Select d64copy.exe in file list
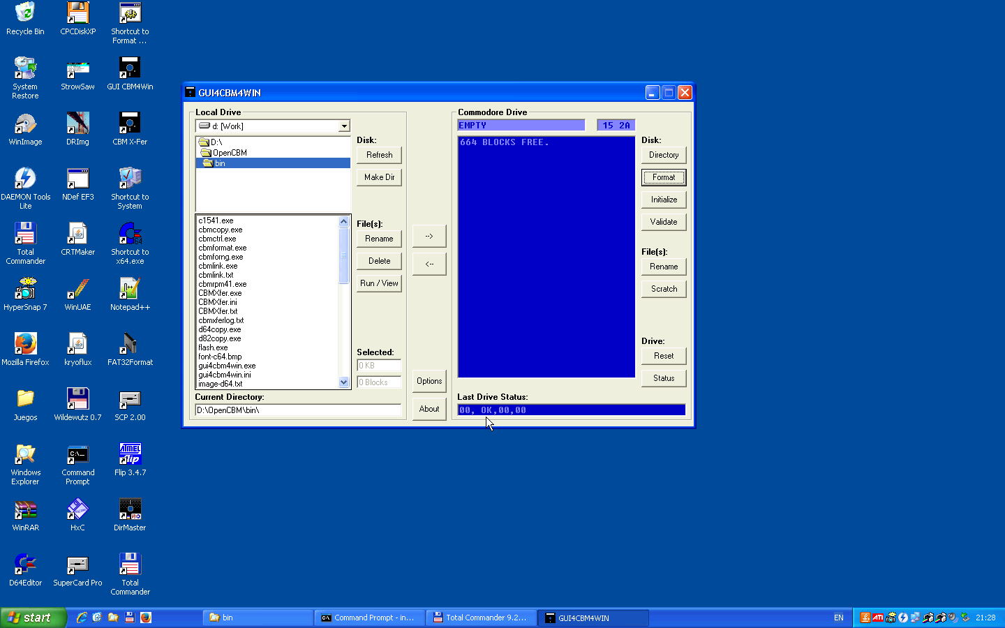 pos(220,329)
